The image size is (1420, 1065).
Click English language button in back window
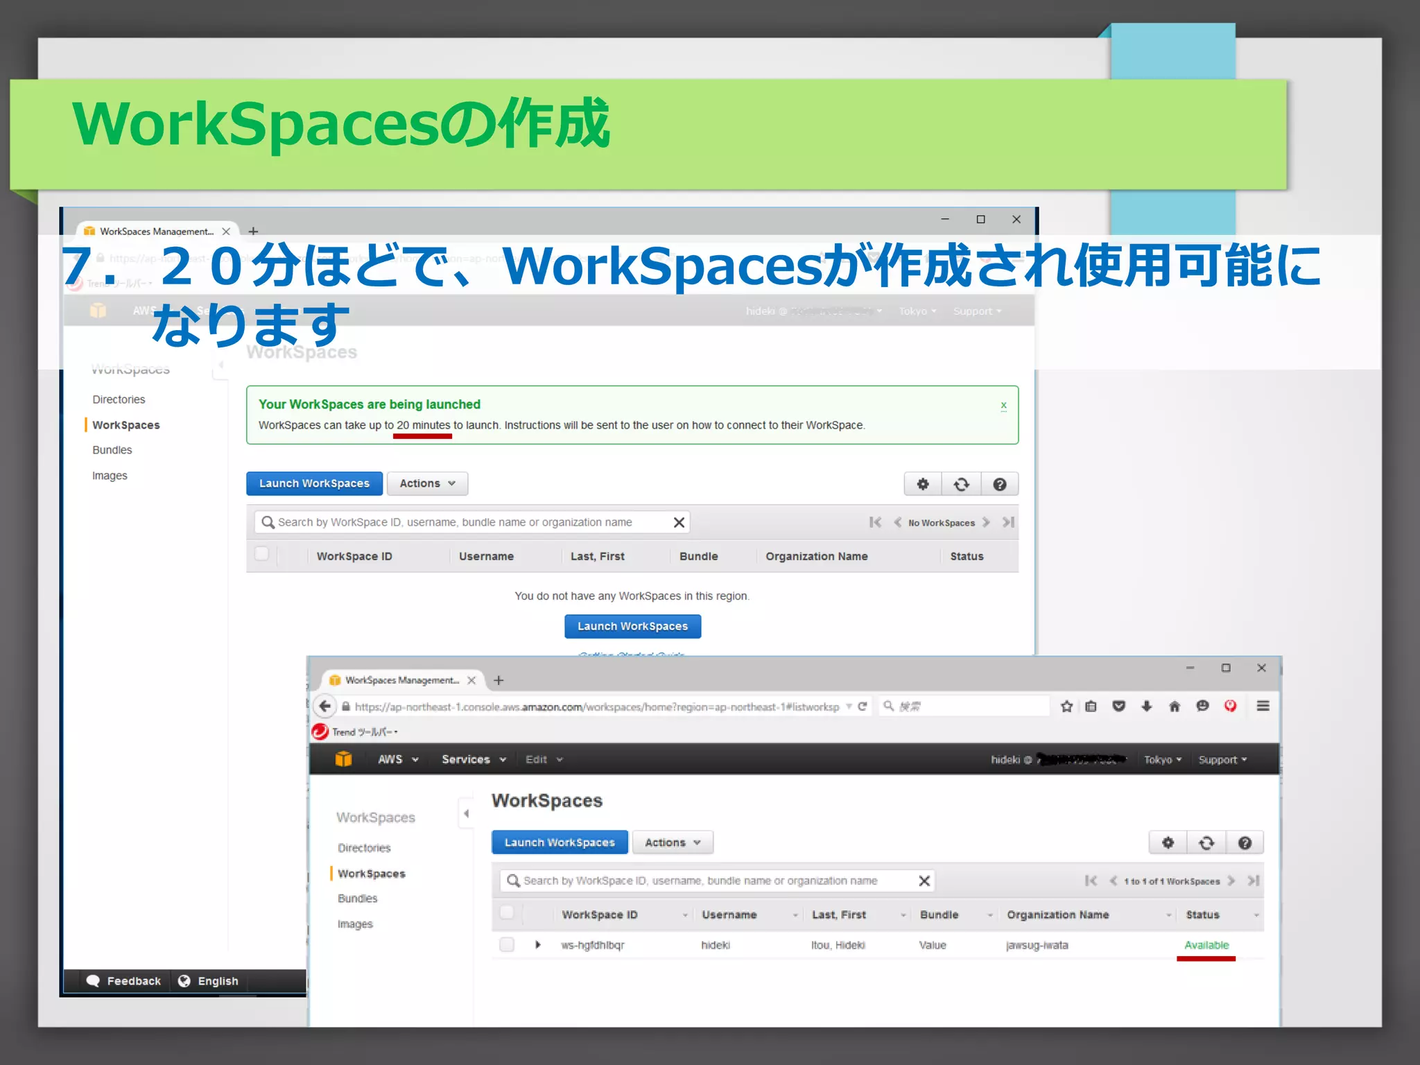[x=208, y=981]
